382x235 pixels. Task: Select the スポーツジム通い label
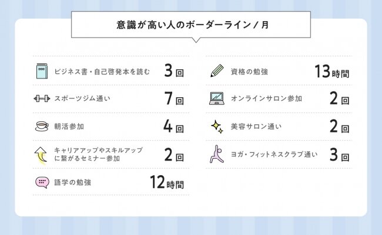82,98
